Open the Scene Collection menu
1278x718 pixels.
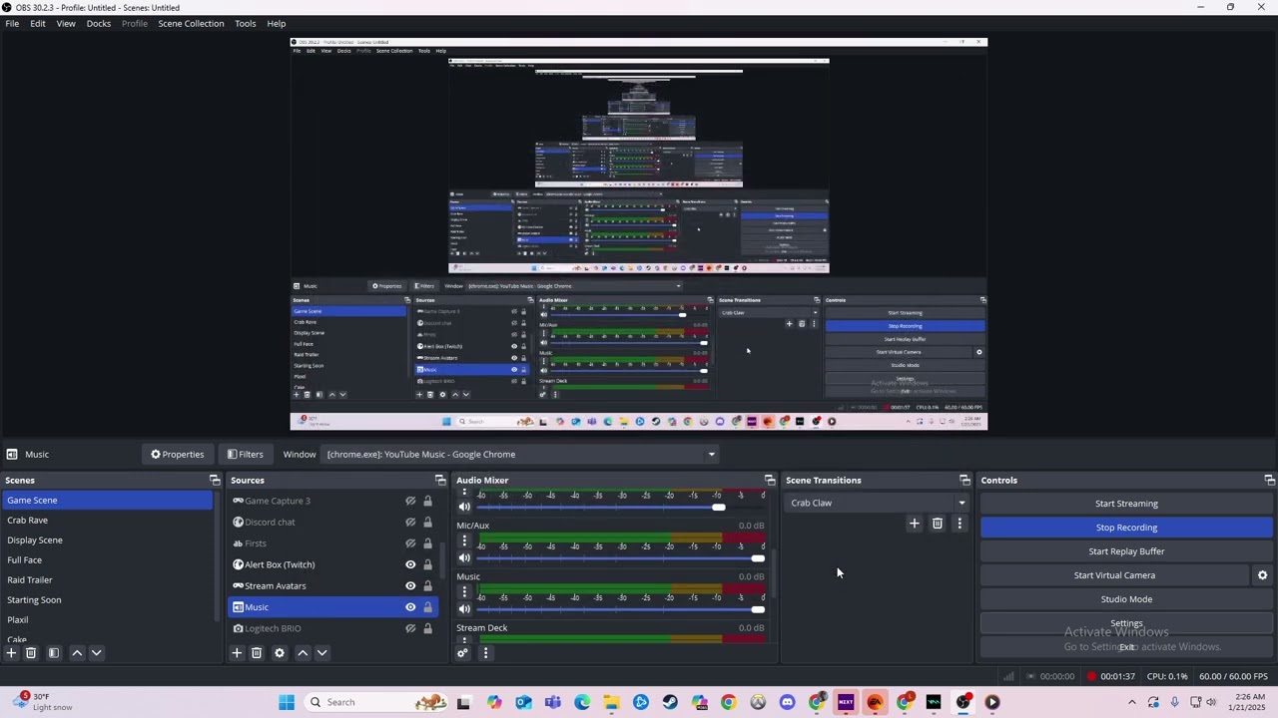tap(191, 24)
